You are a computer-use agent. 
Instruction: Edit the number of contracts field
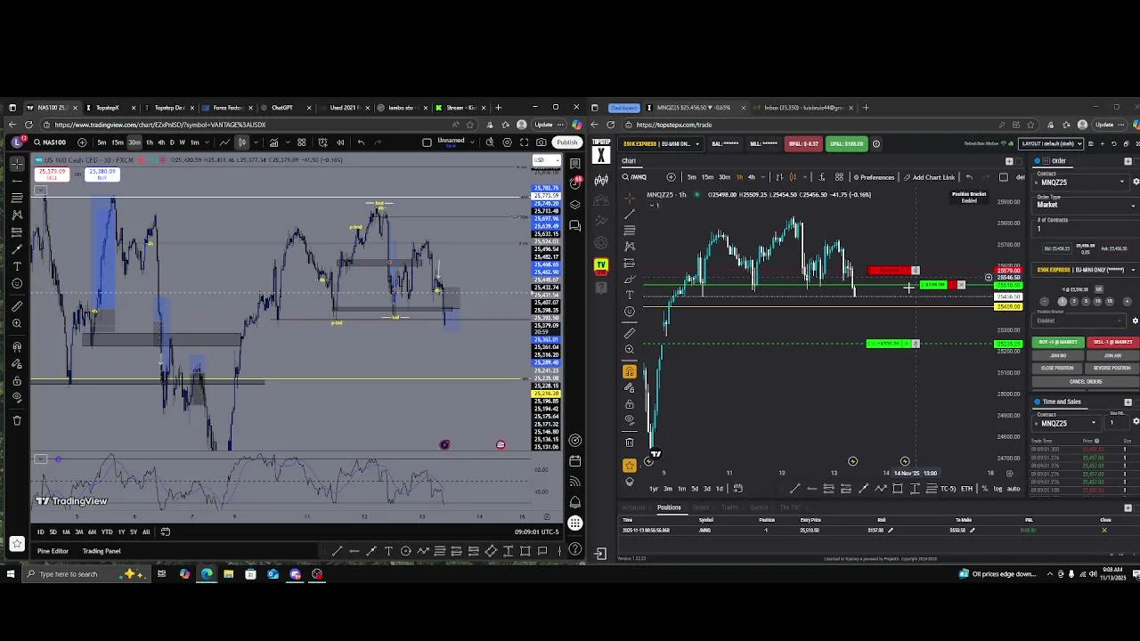(x=1086, y=229)
